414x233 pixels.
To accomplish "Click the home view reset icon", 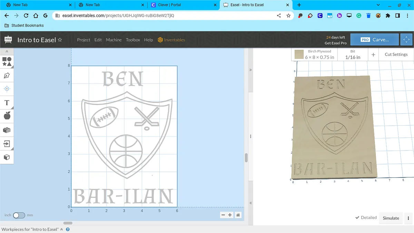I will [x=238, y=215].
